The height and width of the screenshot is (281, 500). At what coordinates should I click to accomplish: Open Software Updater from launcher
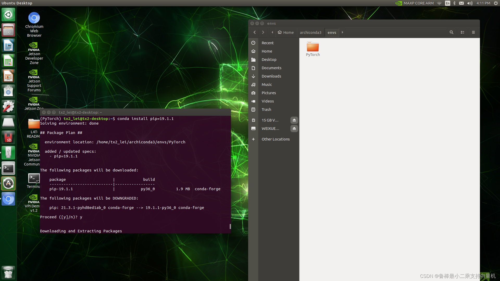pyautogui.click(x=8, y=183)
